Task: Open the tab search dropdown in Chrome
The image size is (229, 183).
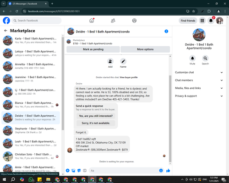Action: tap(3, 4)
